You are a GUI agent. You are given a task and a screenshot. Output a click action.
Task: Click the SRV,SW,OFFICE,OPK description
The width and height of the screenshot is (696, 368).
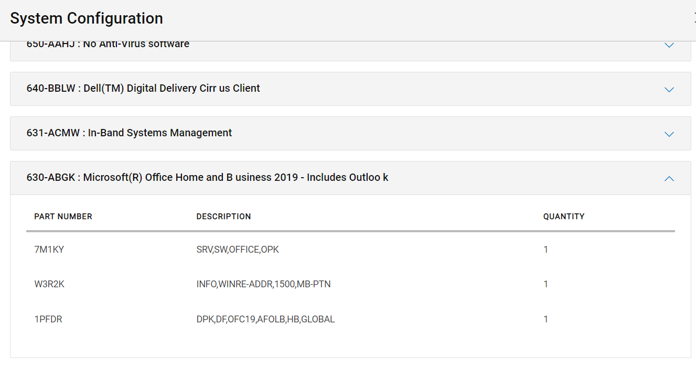click(238, 250)
